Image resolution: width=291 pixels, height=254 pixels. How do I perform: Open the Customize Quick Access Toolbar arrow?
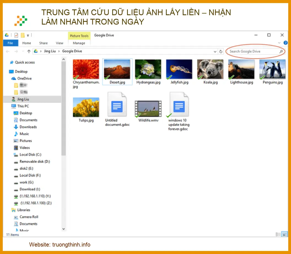[28, 35]
